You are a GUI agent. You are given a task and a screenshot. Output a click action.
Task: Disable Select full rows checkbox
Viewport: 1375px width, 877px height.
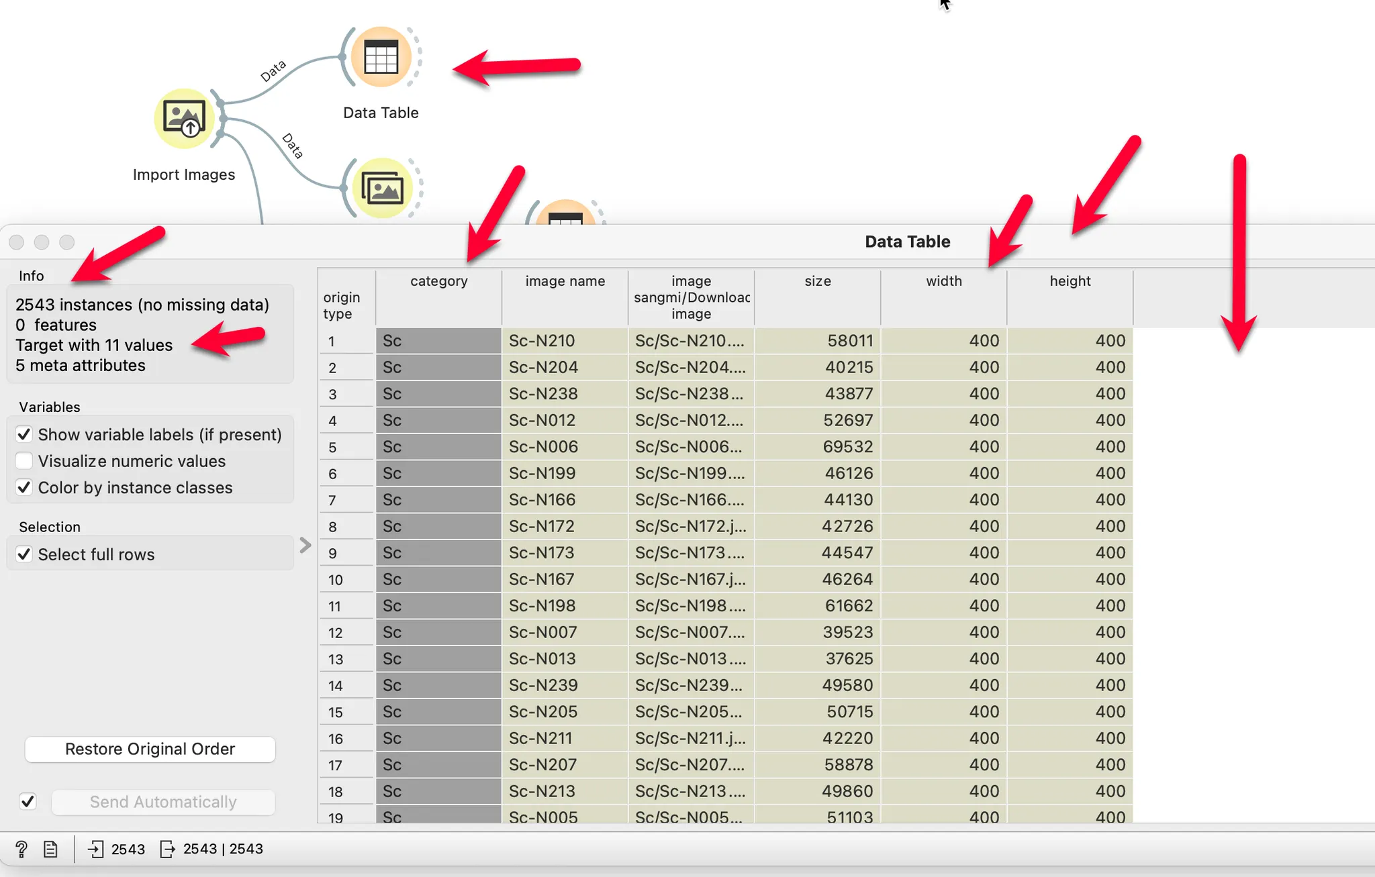pos(24,555)
